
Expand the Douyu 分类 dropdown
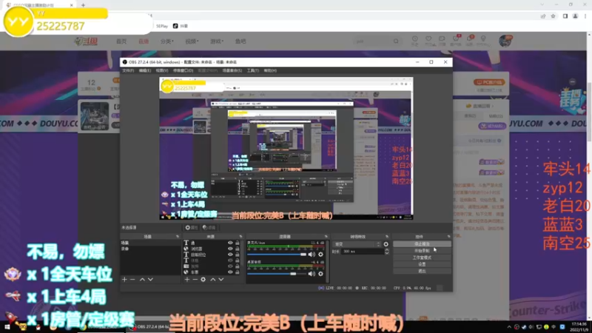click(x=166, y=41)
